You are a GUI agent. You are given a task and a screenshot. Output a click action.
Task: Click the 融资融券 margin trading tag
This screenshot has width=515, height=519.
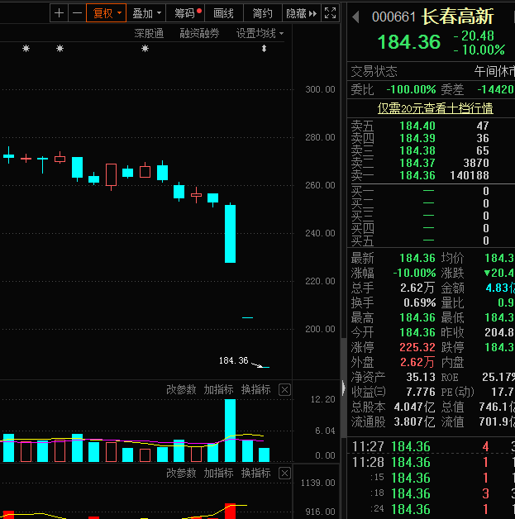pyautogui.click(x=198, y=33)
